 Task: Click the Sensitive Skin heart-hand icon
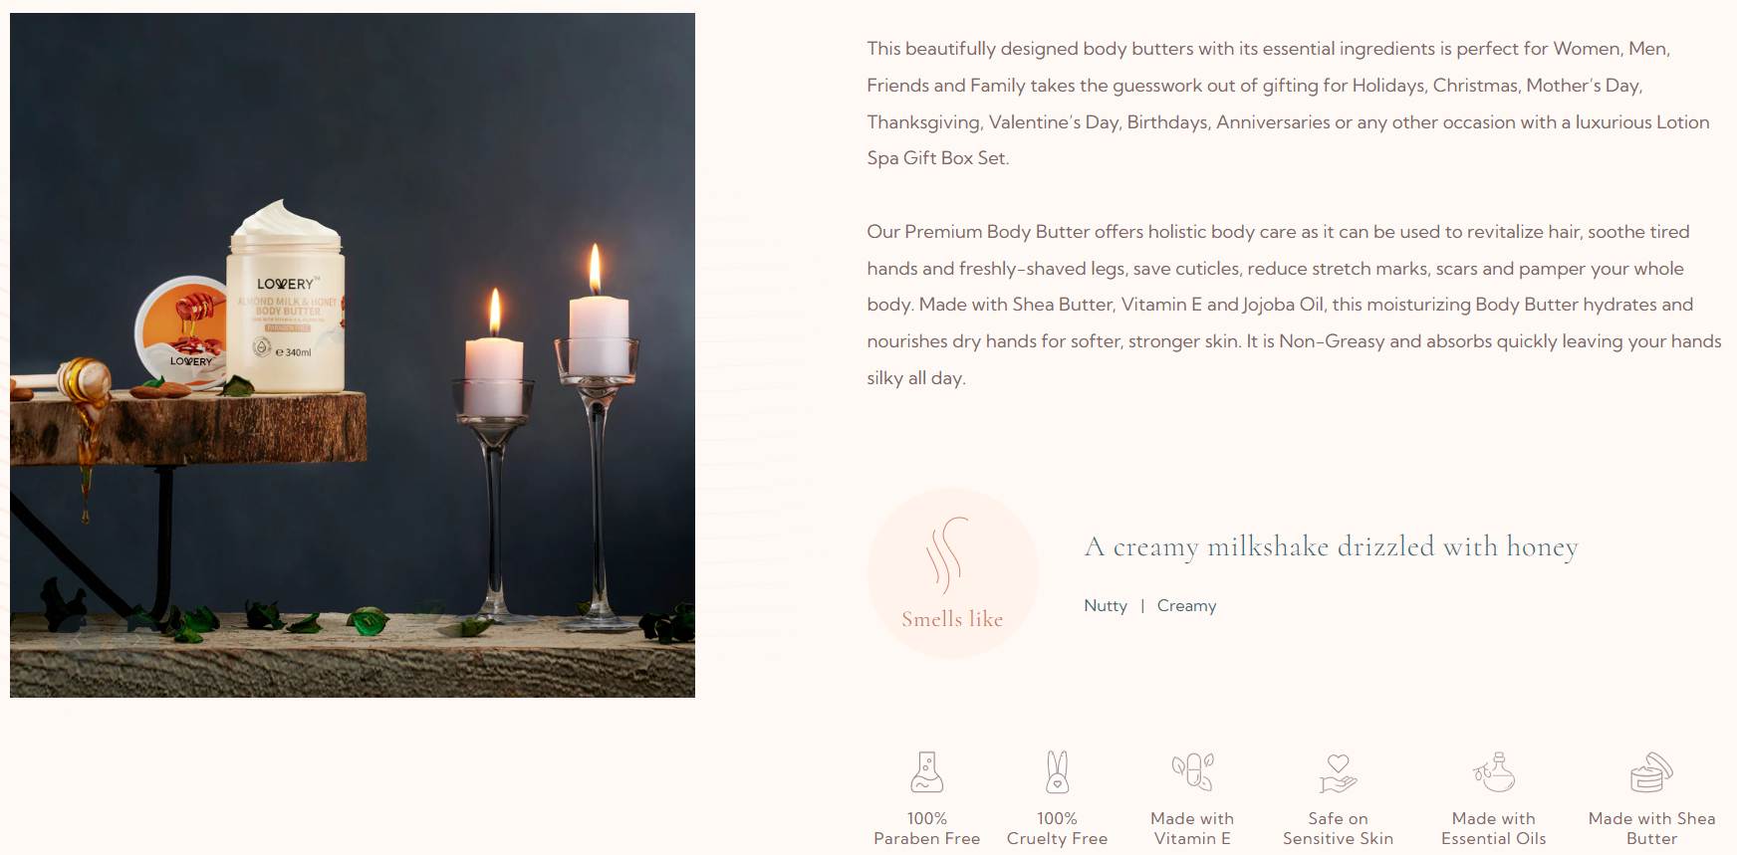(x=1338, y=772)
